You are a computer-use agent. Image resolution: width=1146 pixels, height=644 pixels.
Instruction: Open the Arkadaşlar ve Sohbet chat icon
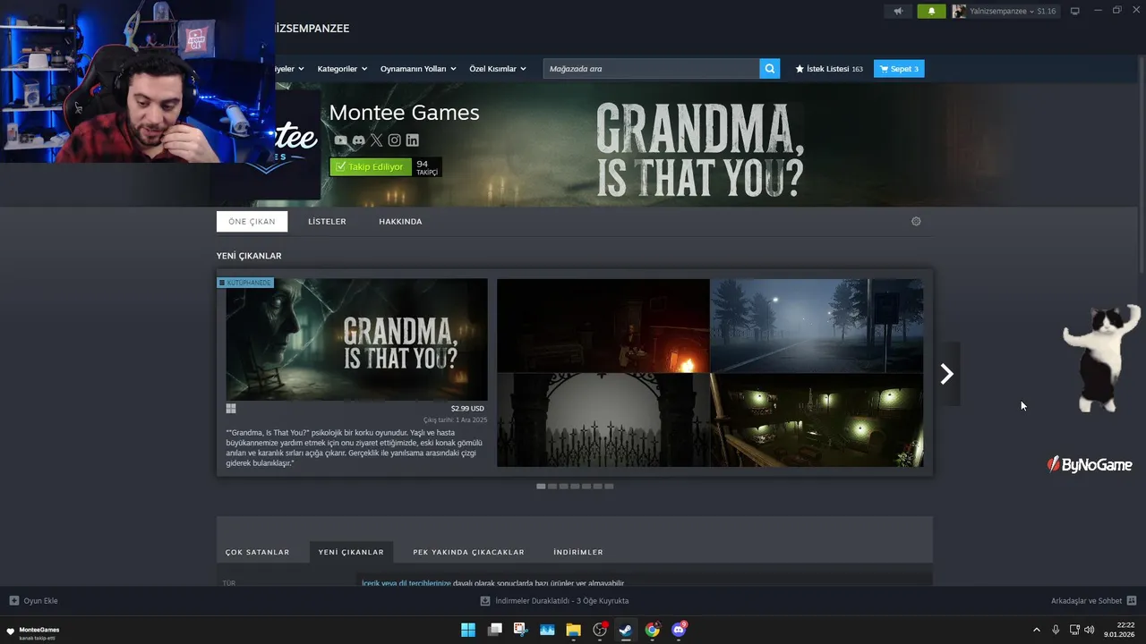click(1132, 601)
